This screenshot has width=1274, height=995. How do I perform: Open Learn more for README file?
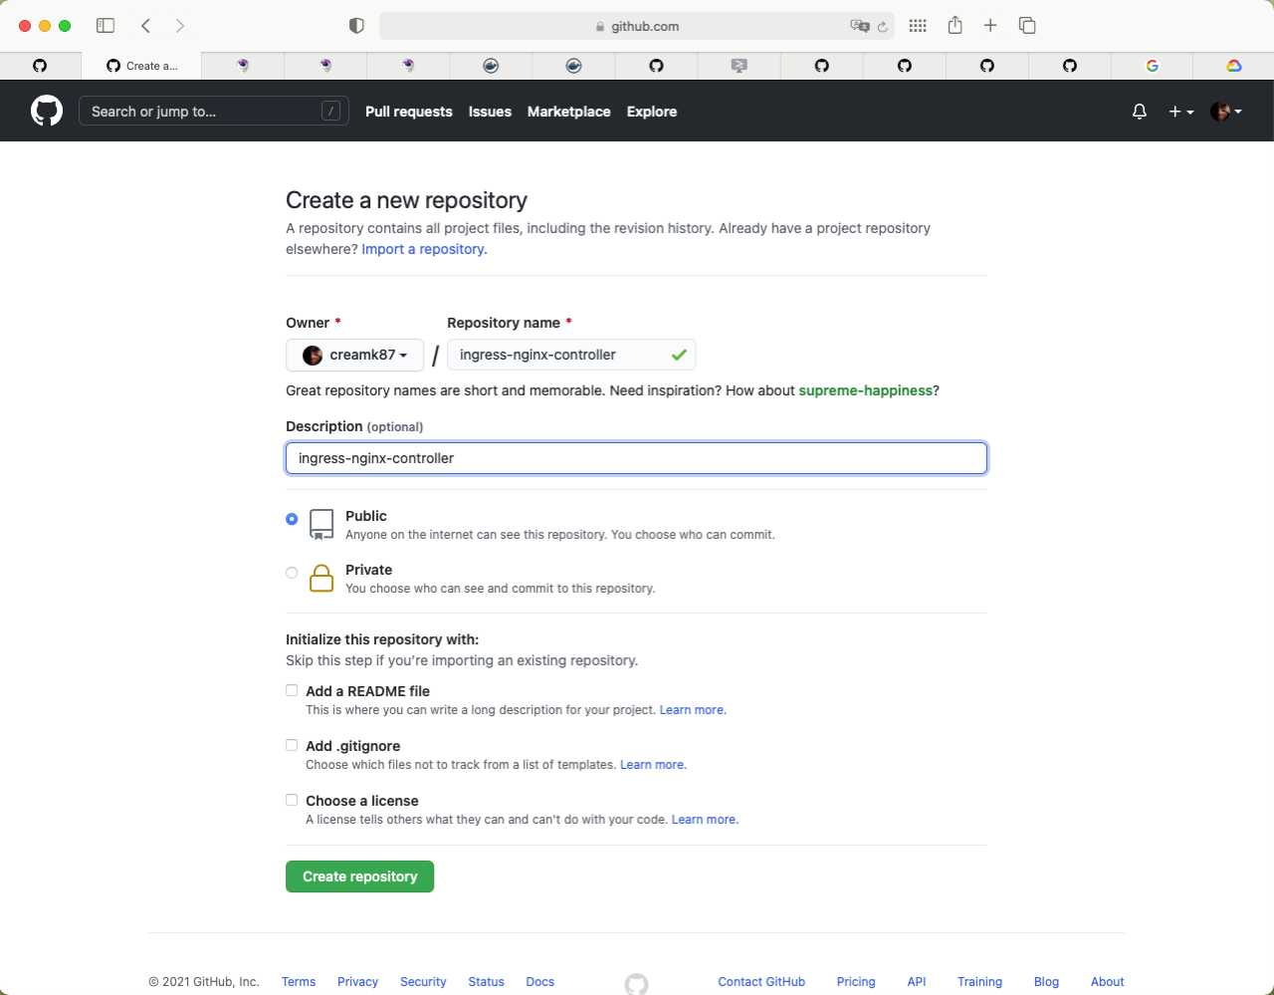pyautogui.click(x=693, y=710)
